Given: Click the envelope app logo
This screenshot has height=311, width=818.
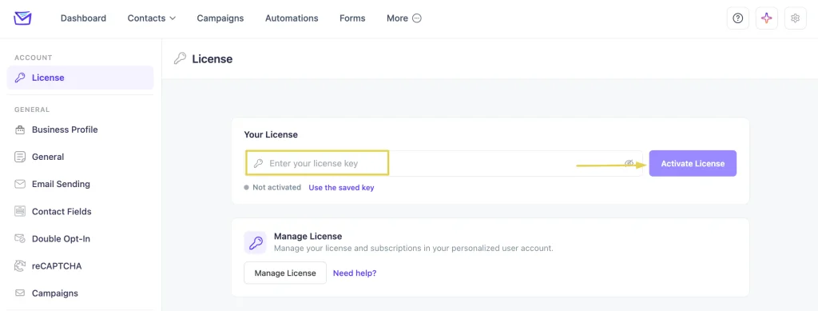Looking at the screenshot, I should pos(22,18).
